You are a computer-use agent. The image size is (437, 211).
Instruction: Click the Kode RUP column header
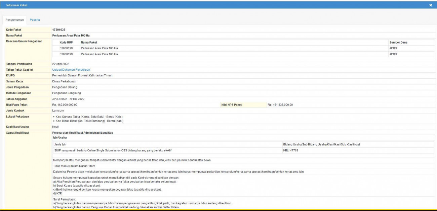66,43
